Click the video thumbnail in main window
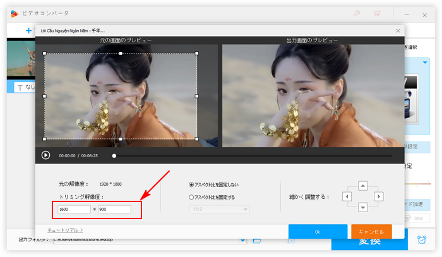Screen dimensions: 442x257 tap(21, 58)
